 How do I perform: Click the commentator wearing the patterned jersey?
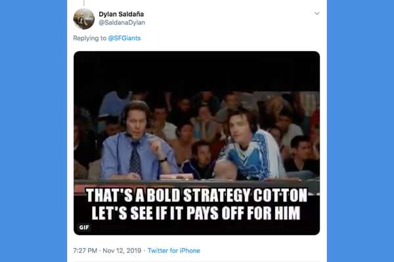[x=249, y=144]
